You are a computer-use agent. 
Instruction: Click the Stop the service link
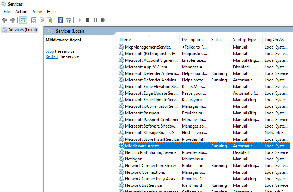click(50, 51)
